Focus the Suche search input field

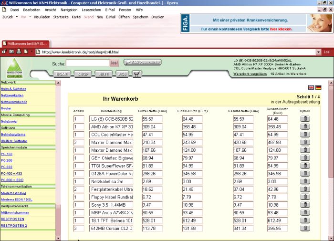pyautogui.click(x=87, y=63)
